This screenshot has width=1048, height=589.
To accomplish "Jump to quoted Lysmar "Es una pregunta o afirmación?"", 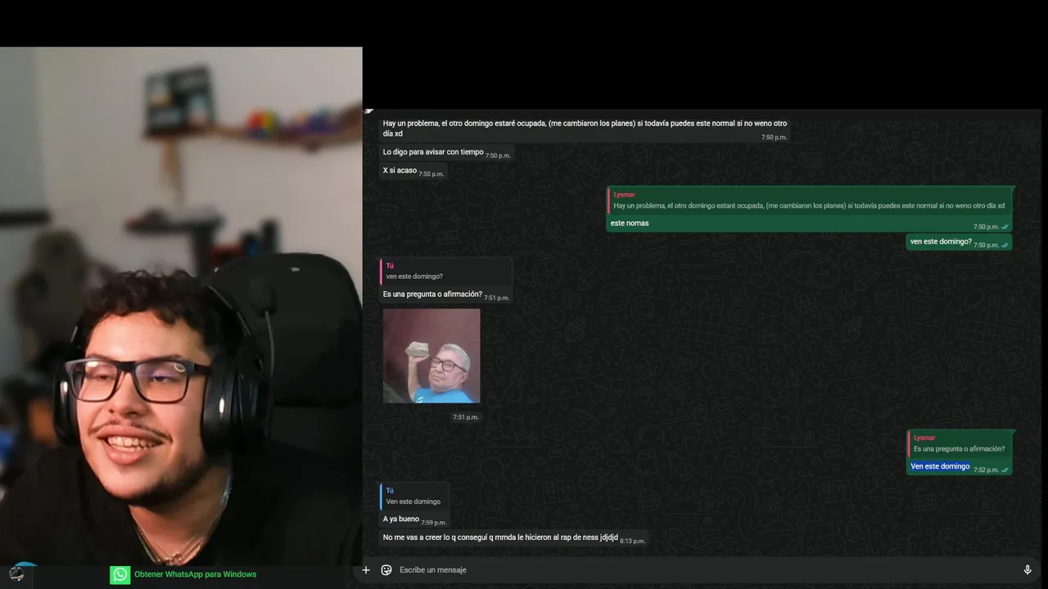I will click(x=960, y=443).
